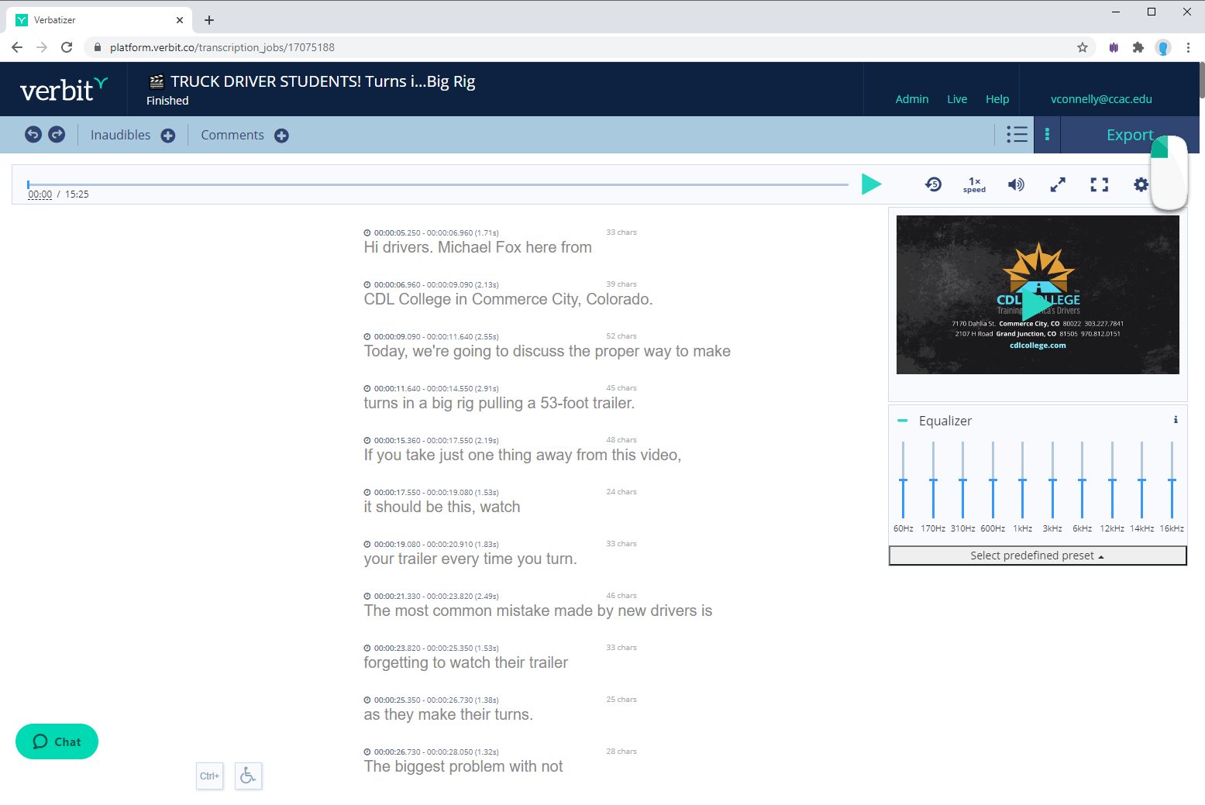Close the Verbatizer tab
1205x805 pixels.
point(180,20)
